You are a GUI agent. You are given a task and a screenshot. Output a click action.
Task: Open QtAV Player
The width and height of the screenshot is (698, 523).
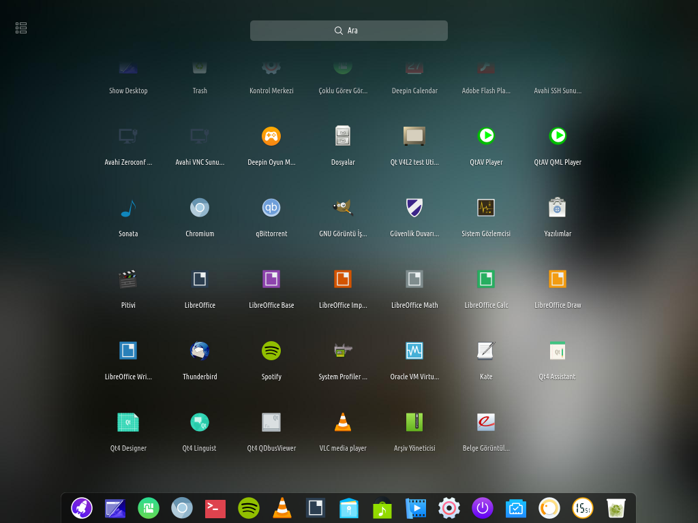tap(486, 136)
